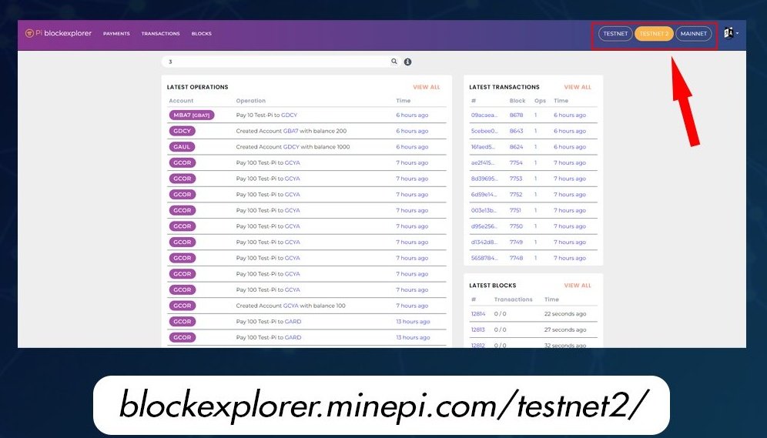Open GDCY link in Pay 10 Test-Pi row
Screen dimensions: 767x438
(x=289, y=115)
